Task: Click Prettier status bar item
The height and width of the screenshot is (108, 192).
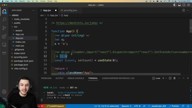Action: pos(174,106)
